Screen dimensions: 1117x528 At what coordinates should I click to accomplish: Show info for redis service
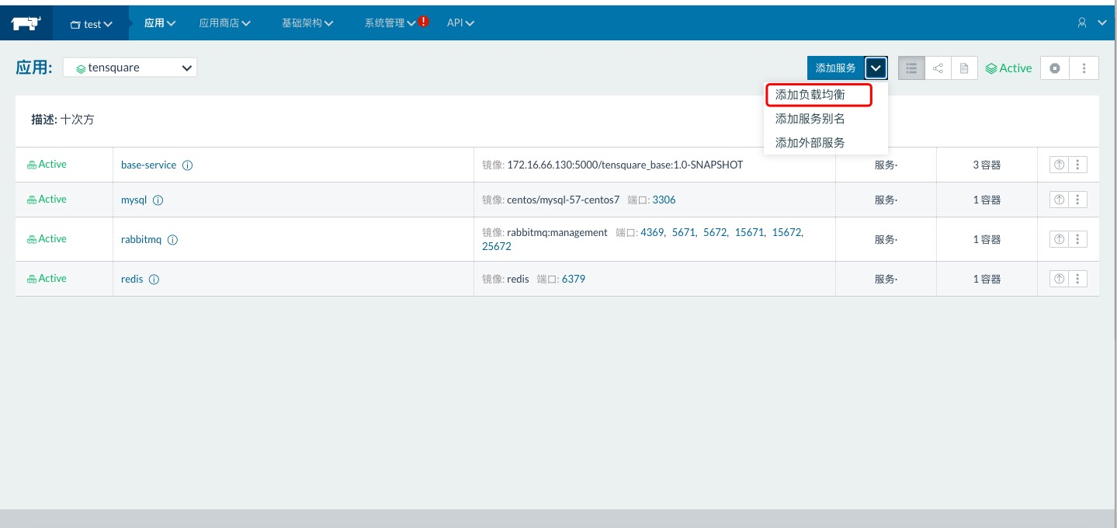(x=154, y=280)
